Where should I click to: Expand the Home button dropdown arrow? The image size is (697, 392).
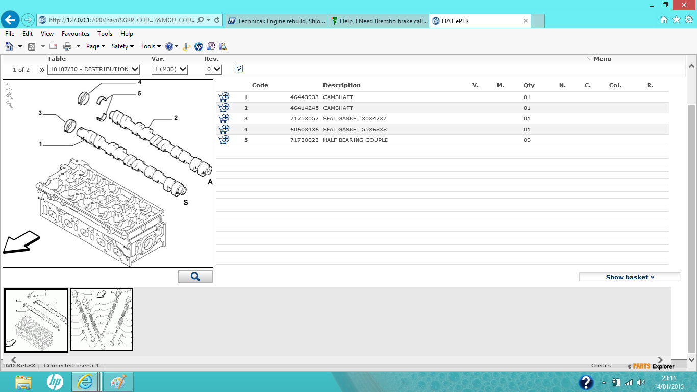20,46
